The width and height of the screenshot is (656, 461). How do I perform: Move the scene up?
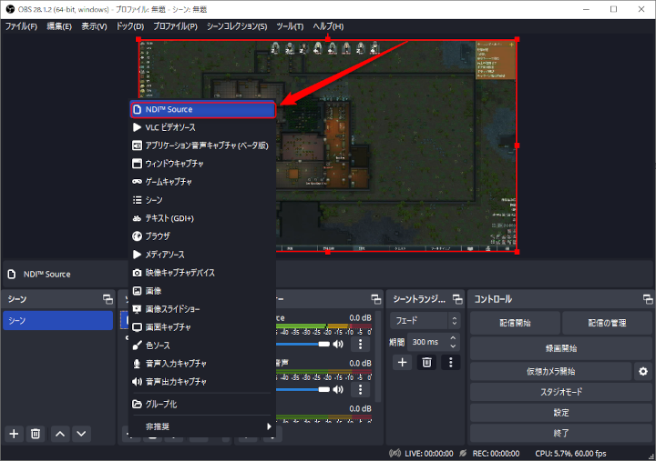60,434
